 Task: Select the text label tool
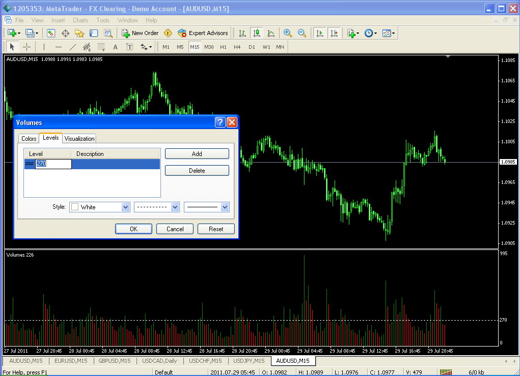pyautogui.click(x=130, y=47)
